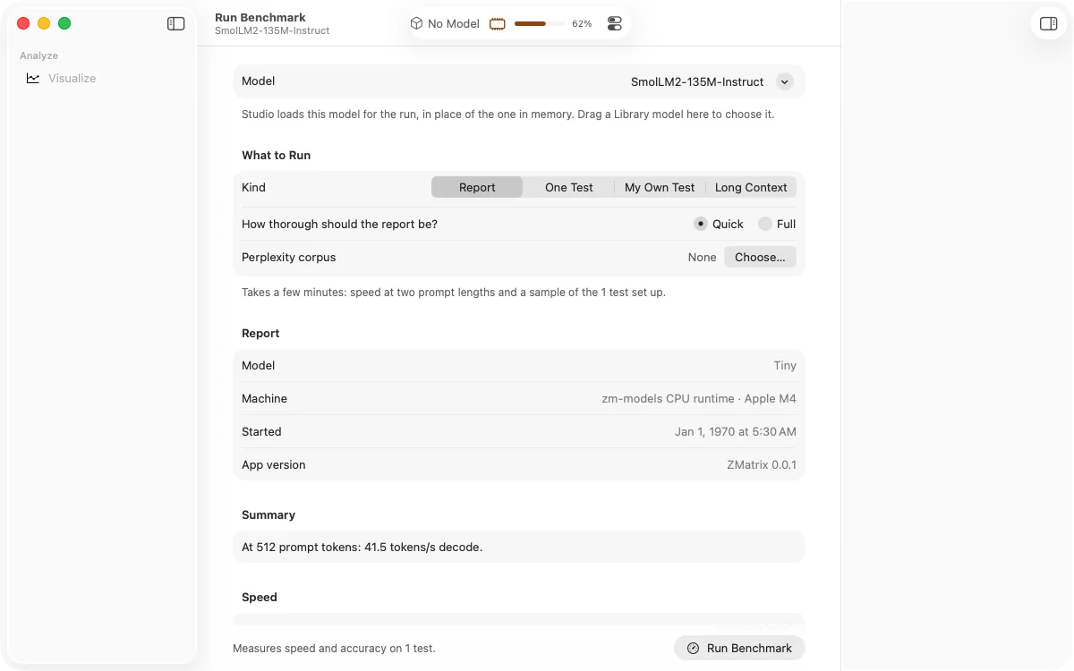
Task: Select the Report kind tab
Action: click(477, 188)
